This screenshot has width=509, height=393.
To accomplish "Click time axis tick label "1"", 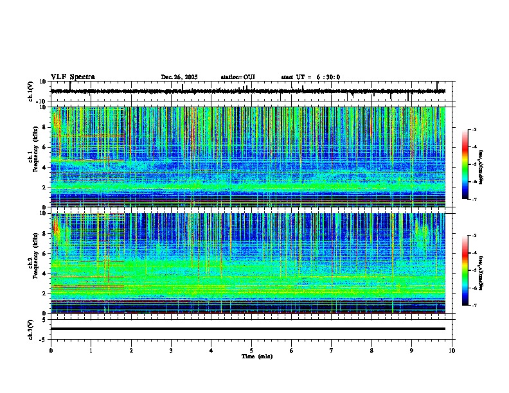I will pyautogui.click(x=91, y=351).
